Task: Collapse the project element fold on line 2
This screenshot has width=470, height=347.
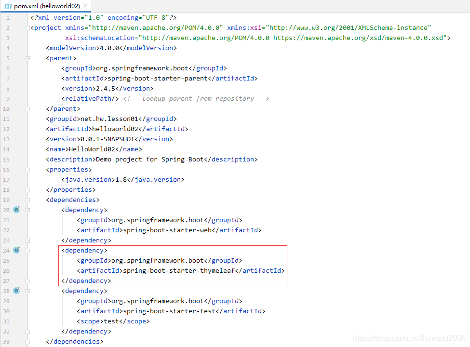Action: pyautogui.click(x=27, y=28)
